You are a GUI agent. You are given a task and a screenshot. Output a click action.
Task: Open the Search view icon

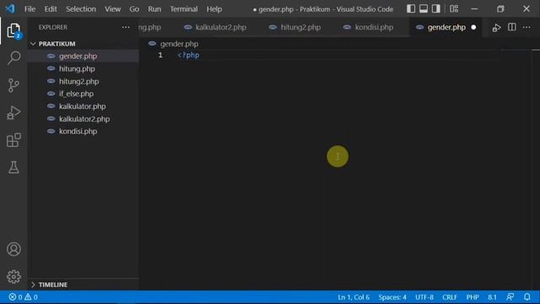click(13, 57)
